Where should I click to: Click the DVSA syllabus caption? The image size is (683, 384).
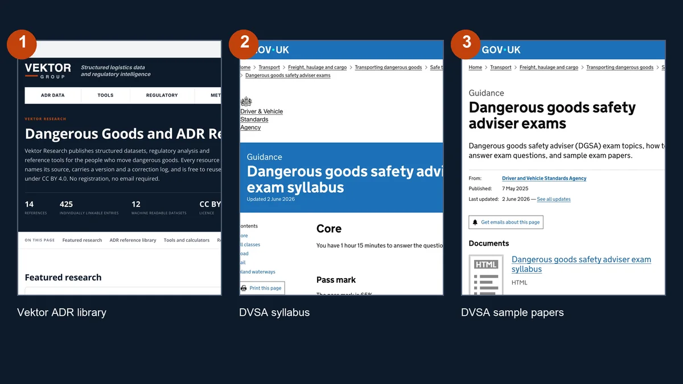[x=274, y=312]
